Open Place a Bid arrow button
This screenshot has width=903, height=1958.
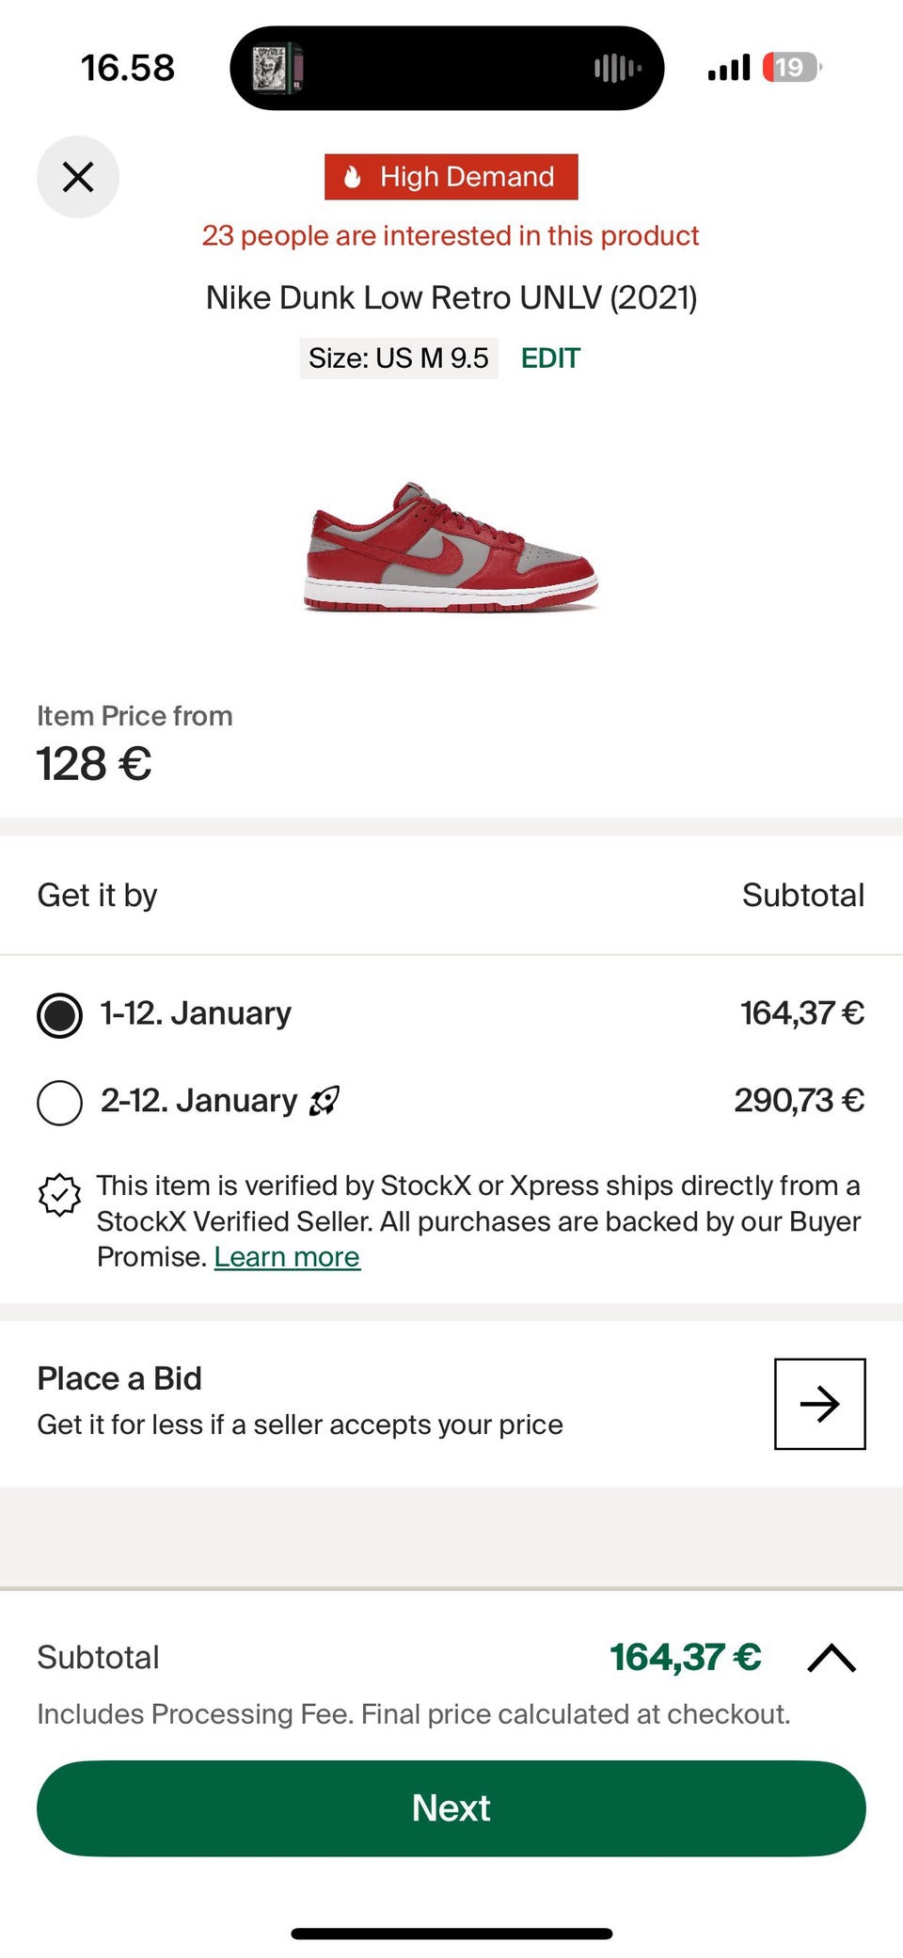coord(819,1403)
